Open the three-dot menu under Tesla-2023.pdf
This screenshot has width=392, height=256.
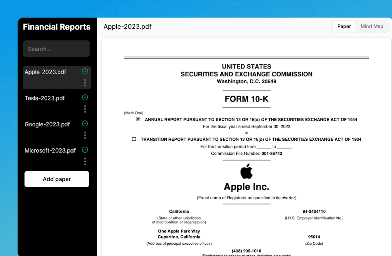click(85, 109)
